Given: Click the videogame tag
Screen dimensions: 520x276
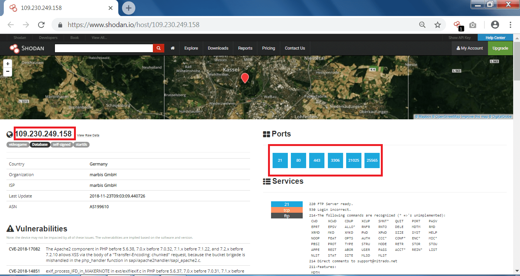Looking at the screenshot, I should click(x=18, y=144).
